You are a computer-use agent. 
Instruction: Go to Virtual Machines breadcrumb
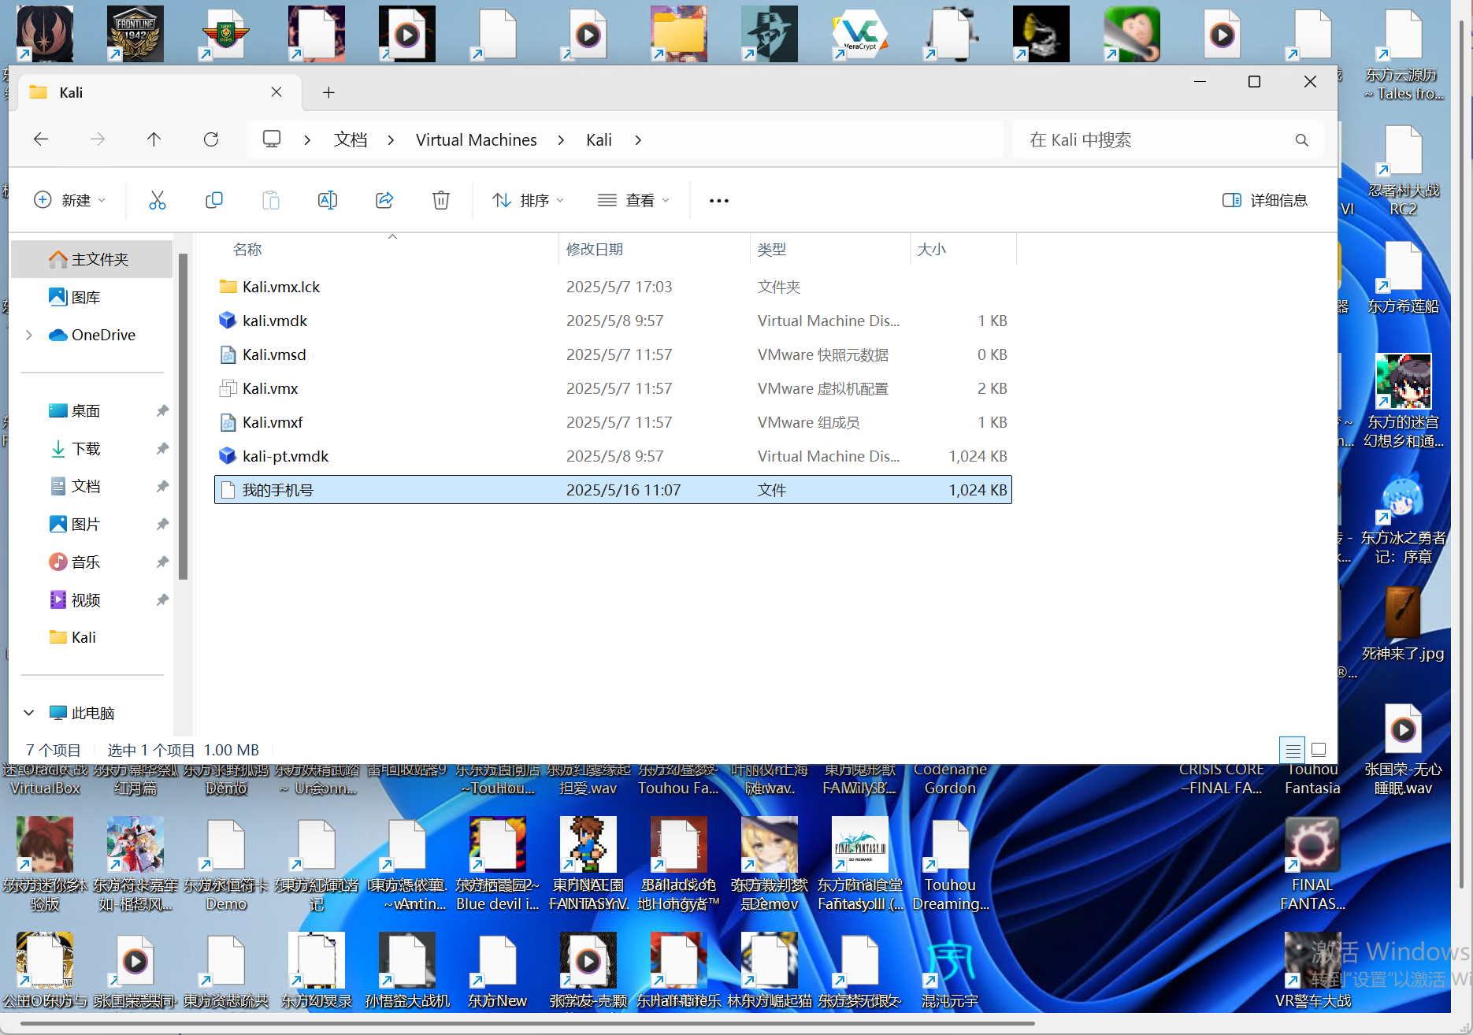click(477, 139)
